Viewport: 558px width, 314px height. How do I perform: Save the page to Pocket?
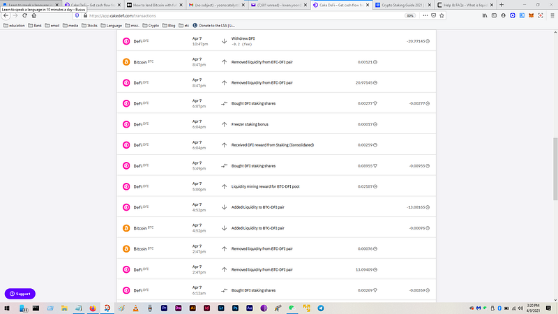click(x=433, y=15)
